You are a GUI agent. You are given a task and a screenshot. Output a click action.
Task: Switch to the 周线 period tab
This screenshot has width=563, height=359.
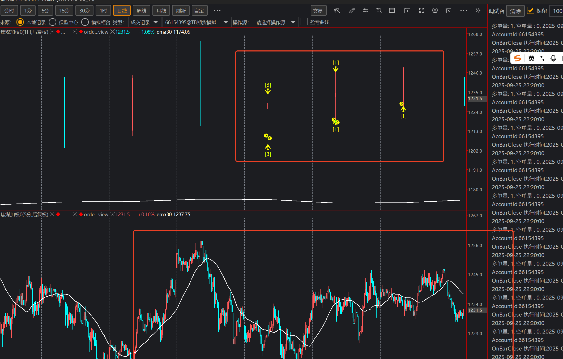[141, 11]
